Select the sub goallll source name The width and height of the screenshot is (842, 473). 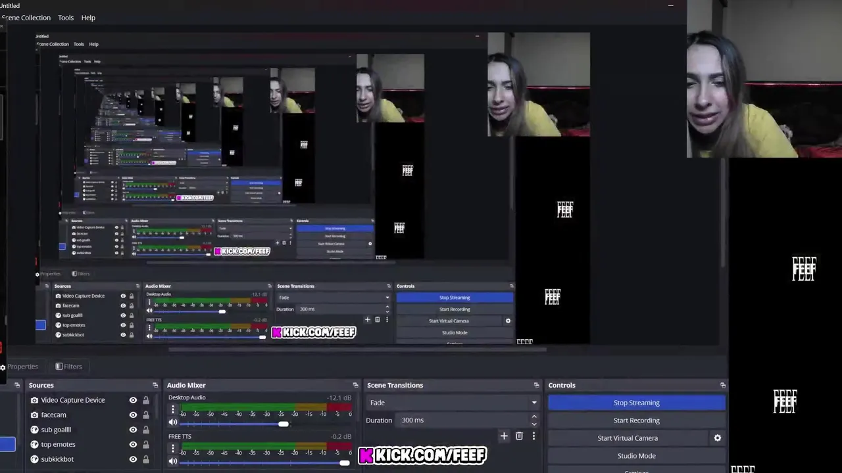pos(56,430)
